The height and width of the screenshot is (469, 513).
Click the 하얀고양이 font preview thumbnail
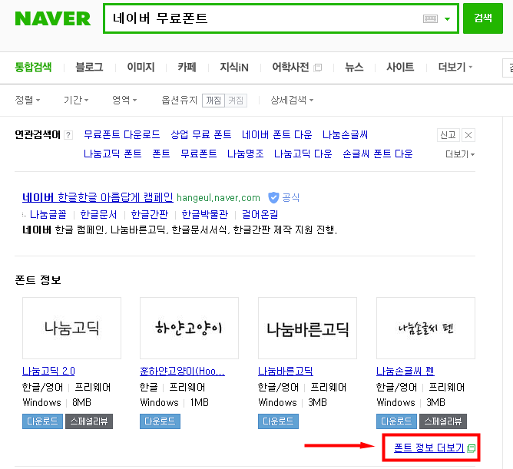click(189, 328)
